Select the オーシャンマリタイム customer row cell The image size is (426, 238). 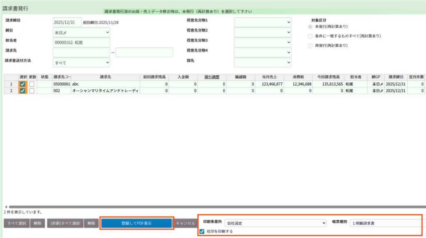coord(105,91)
